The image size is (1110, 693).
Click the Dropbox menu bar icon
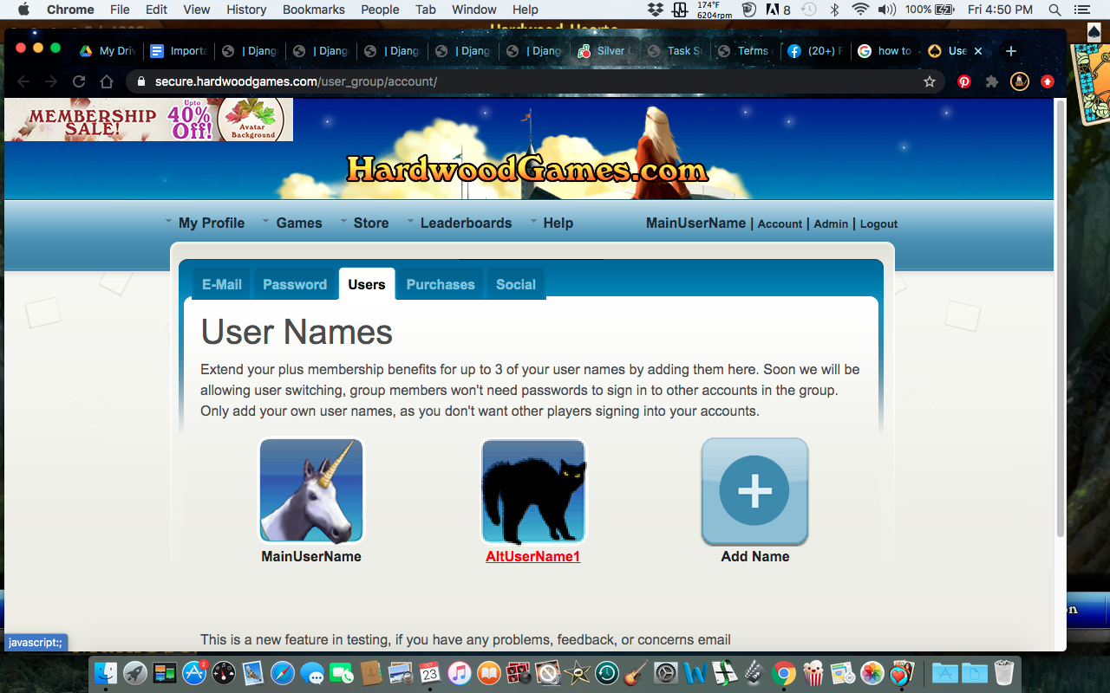(x=656, y=10)
